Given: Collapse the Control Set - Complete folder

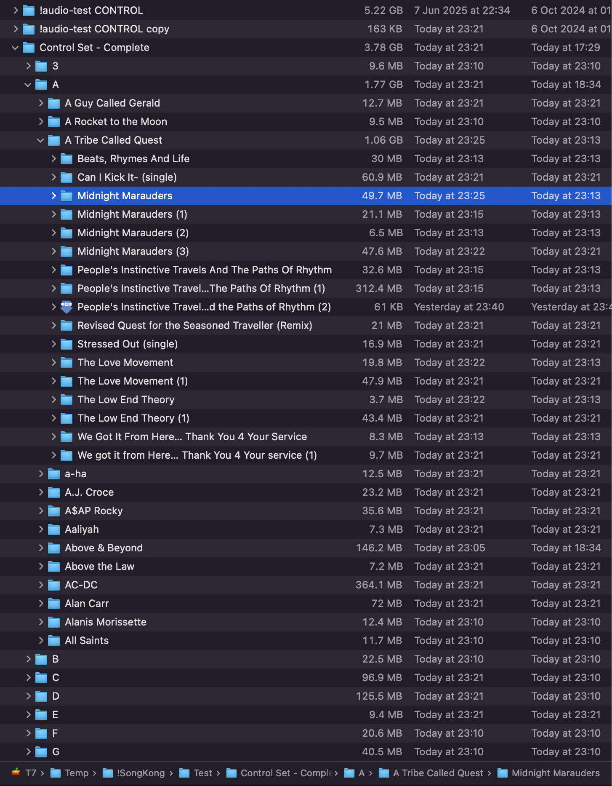Looking at the screenshot, I should (15, 48).
